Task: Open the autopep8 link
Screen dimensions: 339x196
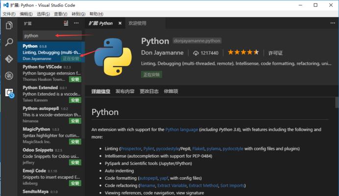Action: [x=148, y=178]
